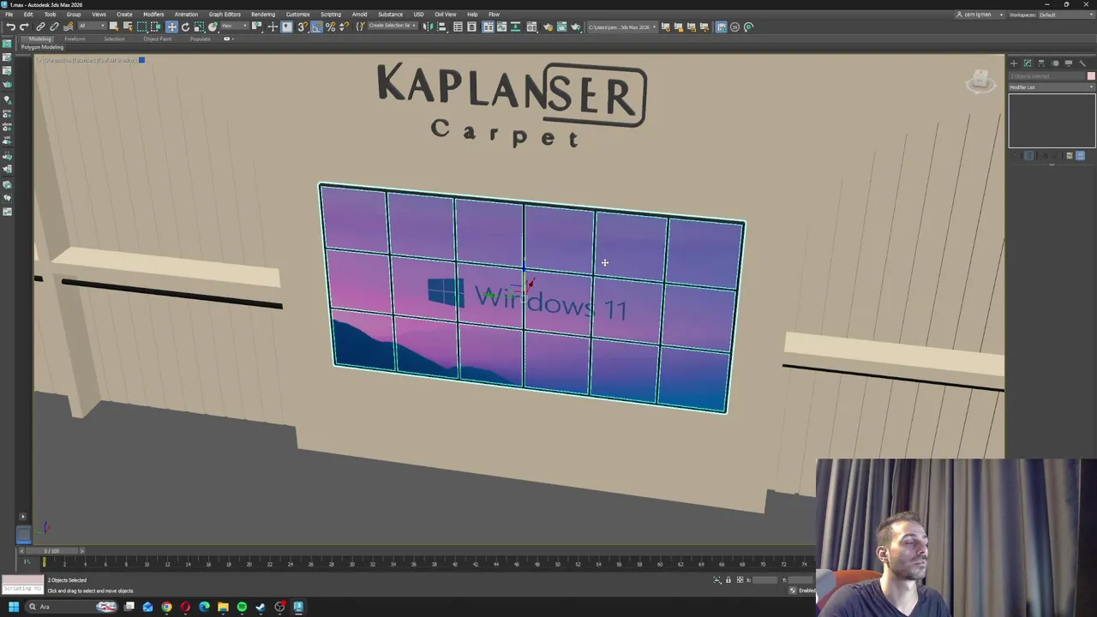The height and width of the screenshot is (617, 1097).
Task: Open the cem işmen account dropdown
Action: (x=980, y=15)
